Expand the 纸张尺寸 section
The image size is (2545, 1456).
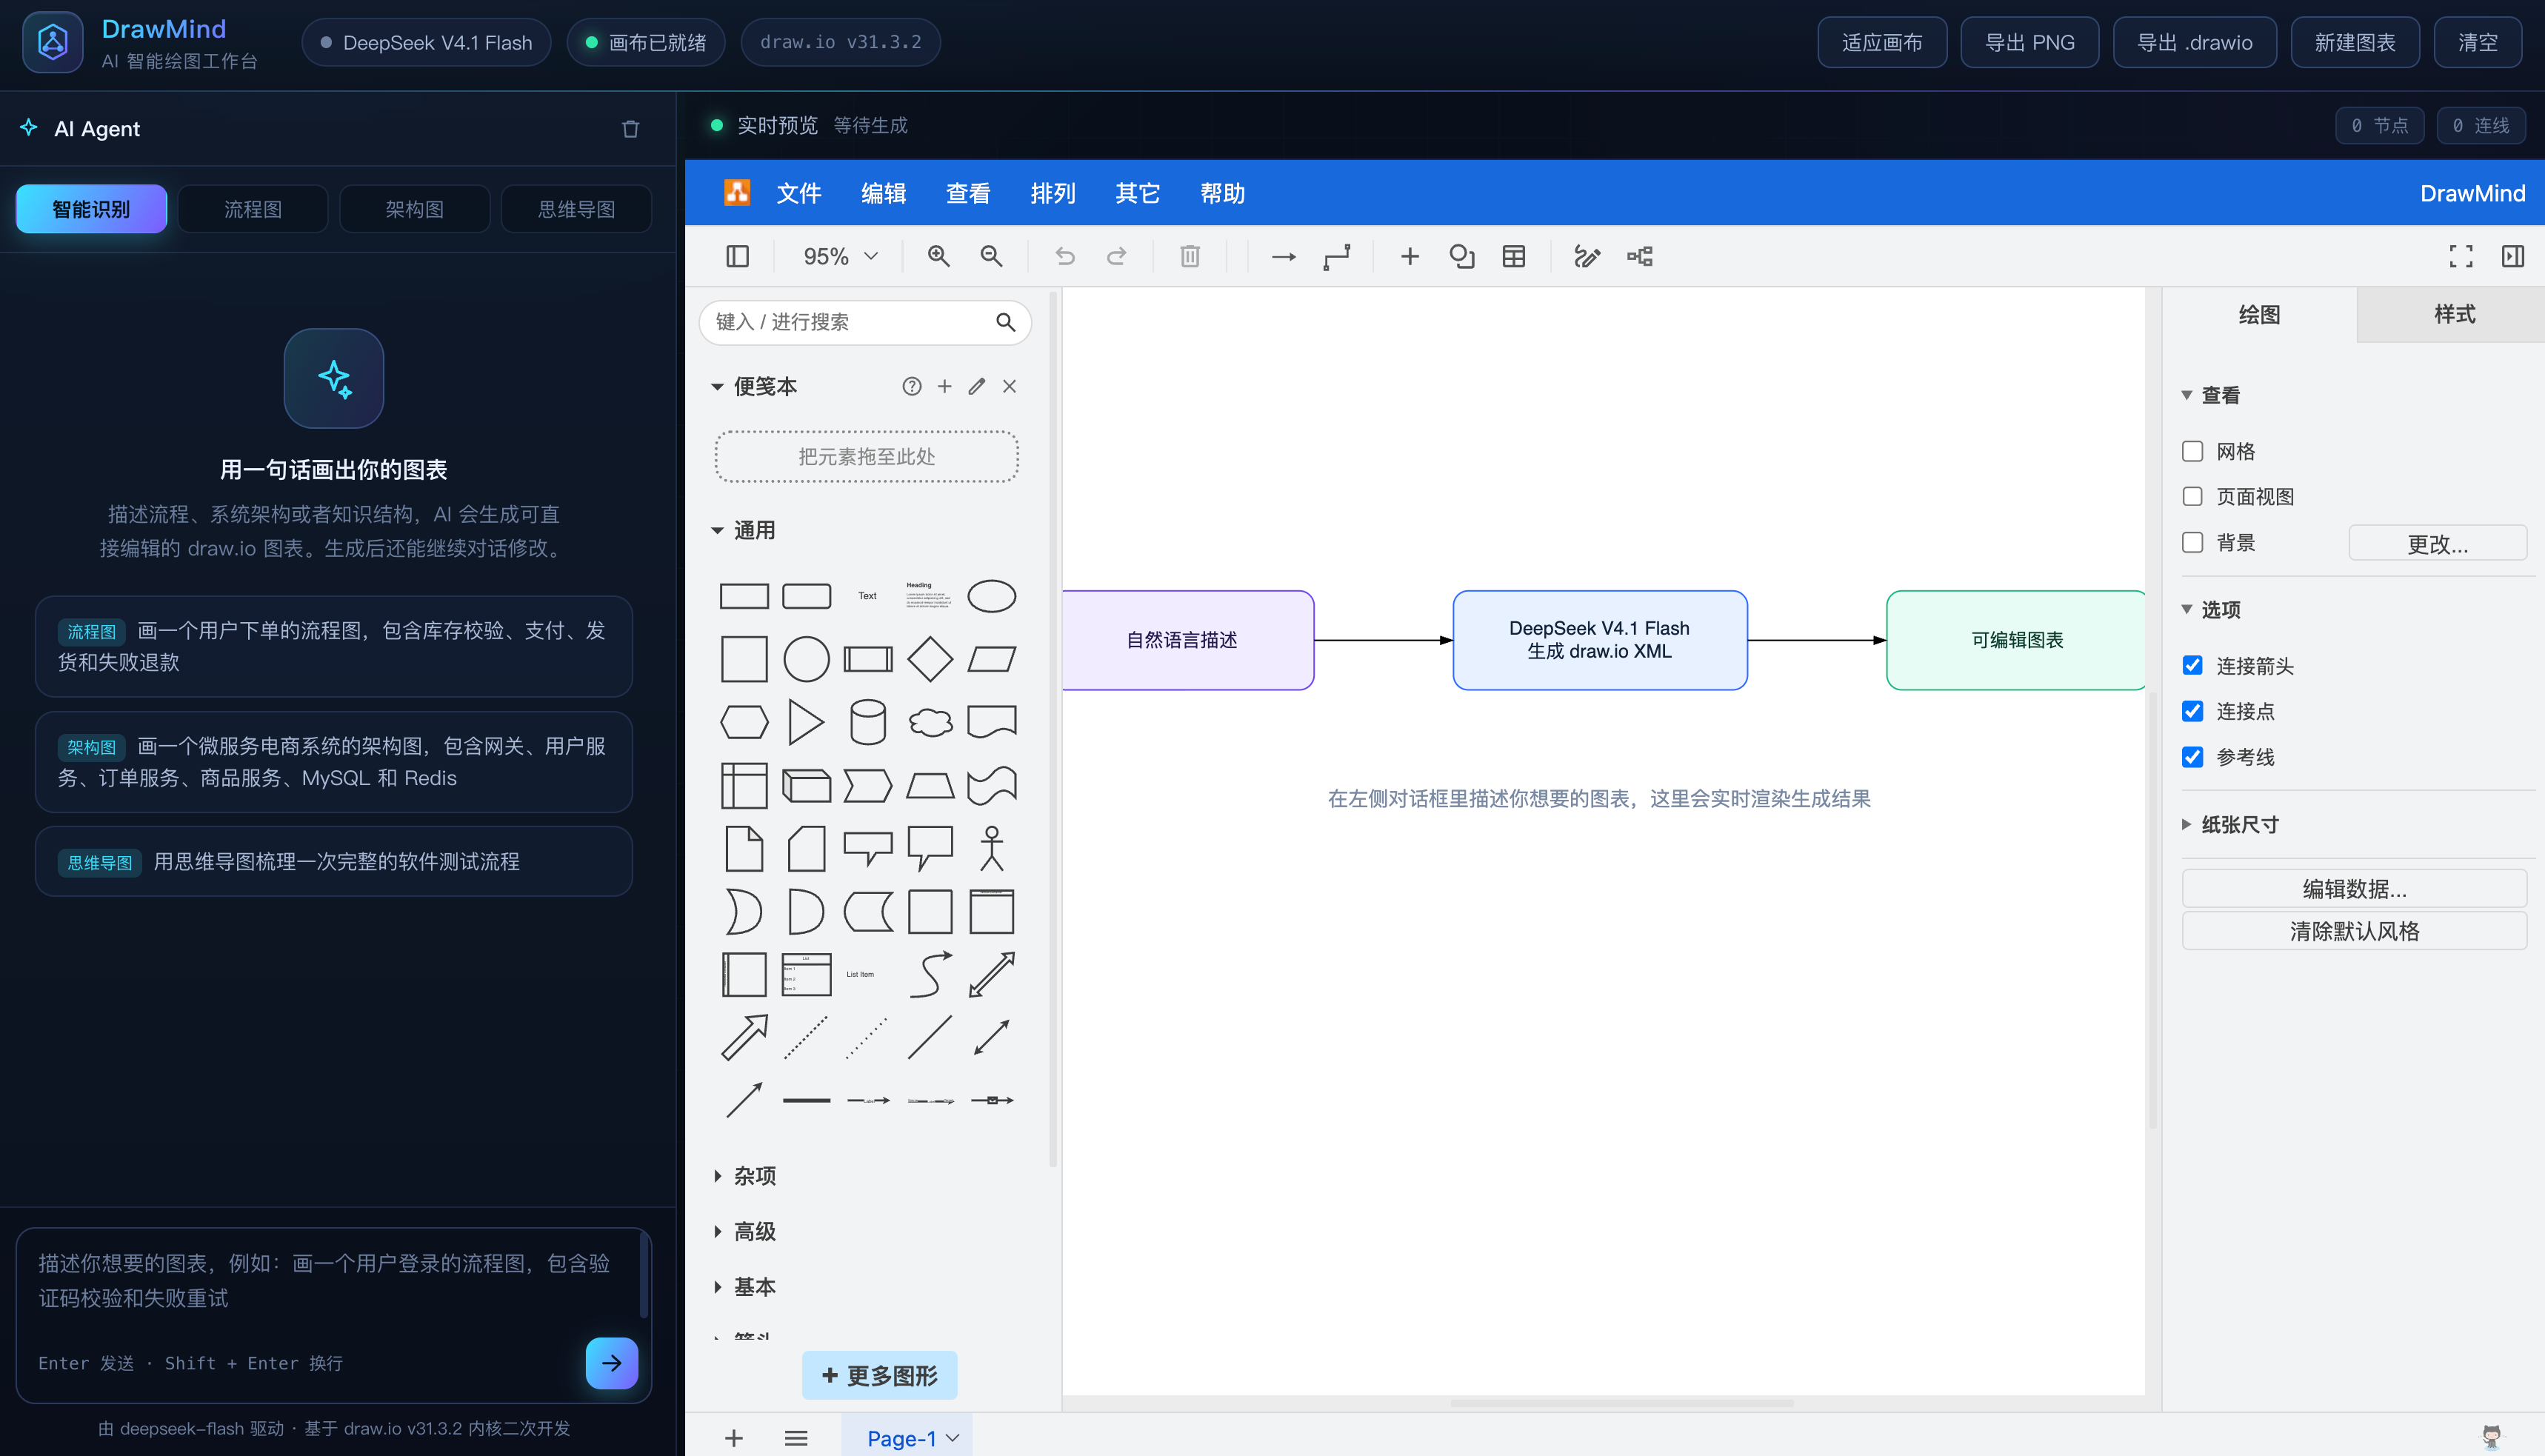[x=2186, y=824]
